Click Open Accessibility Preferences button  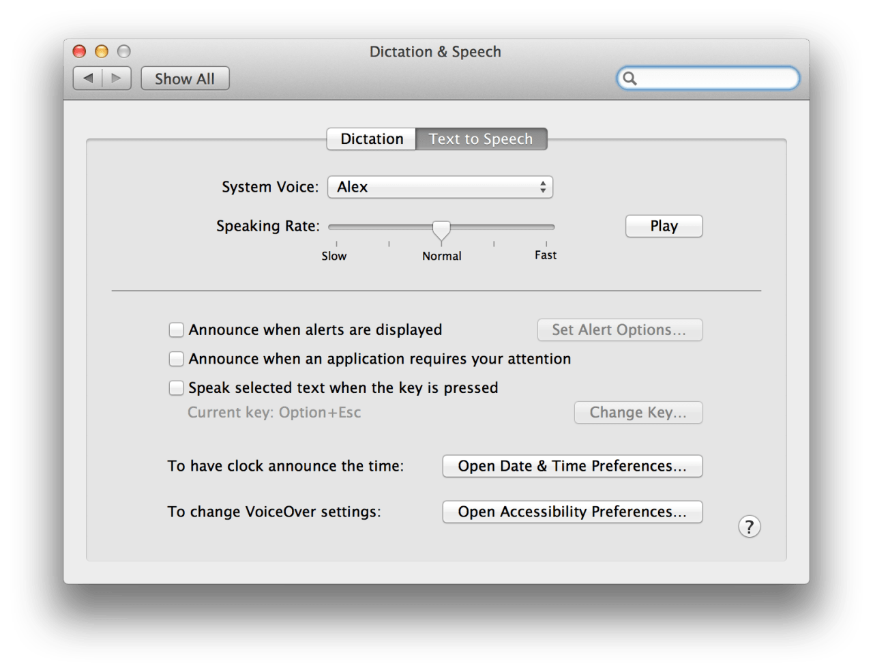point(572,512)
